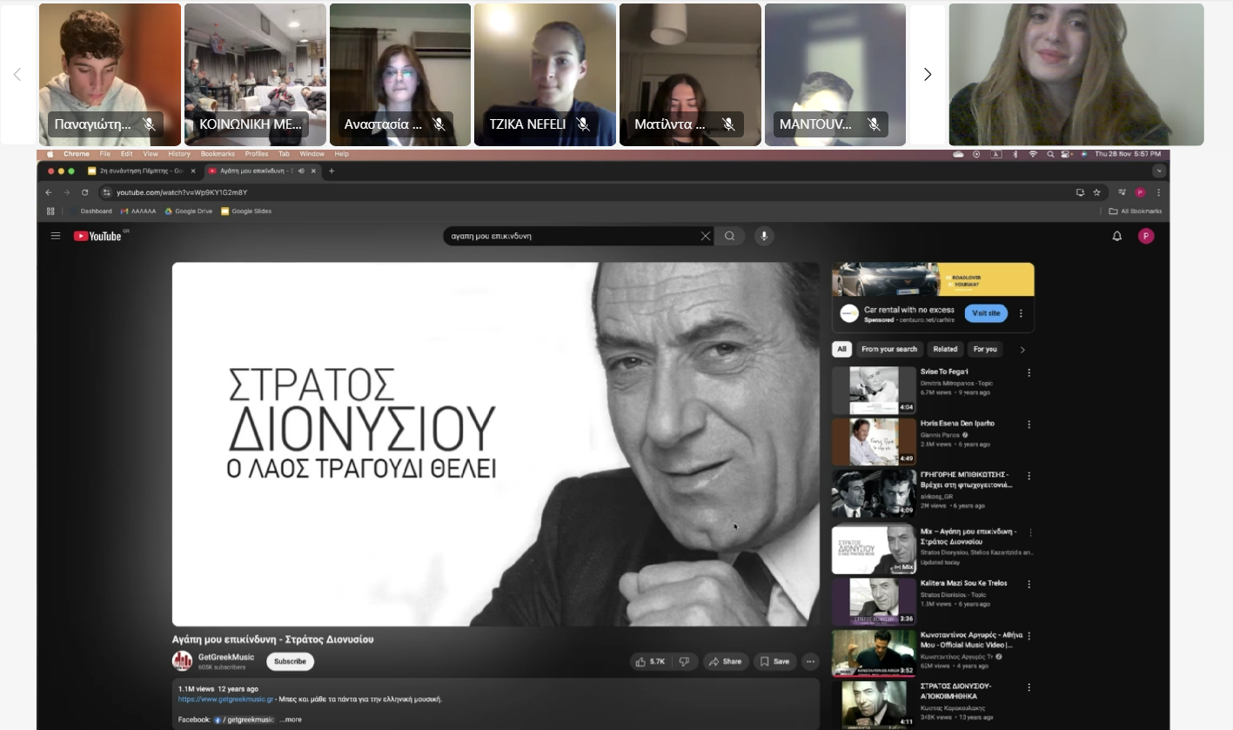Clear the YouTube search box text
Image resolution: width=1233 pixels, height=730 pixels.
tap(706, 236)
